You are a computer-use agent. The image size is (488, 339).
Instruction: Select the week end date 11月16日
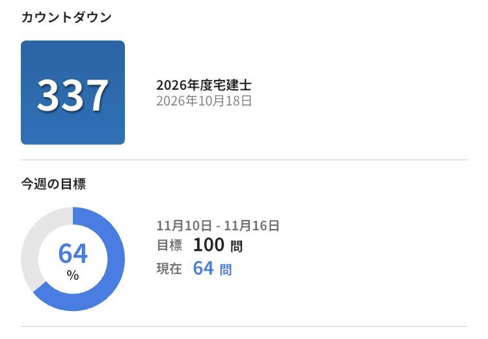[252, 226]
